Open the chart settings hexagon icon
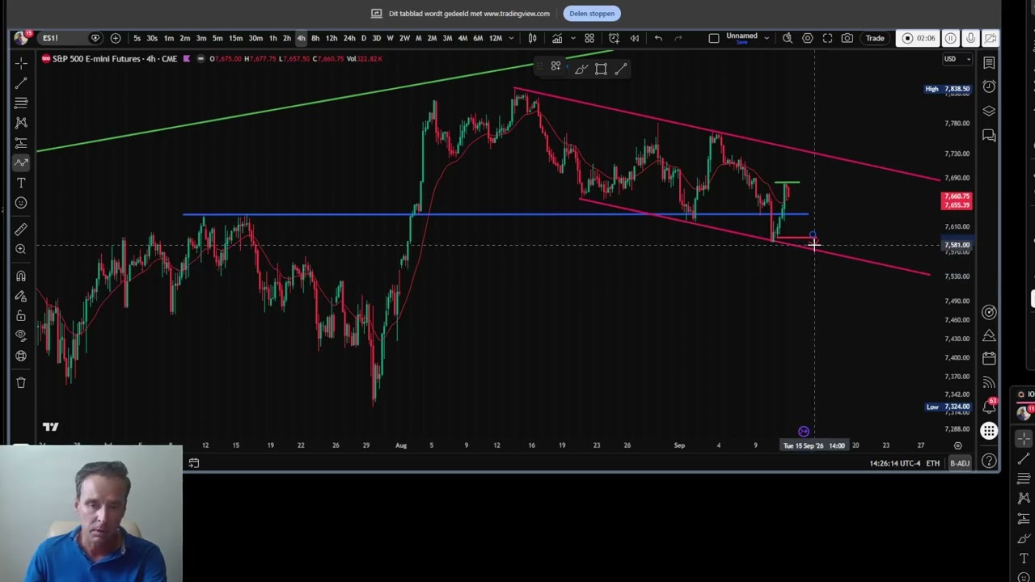The image size is (1035, 582). point(808,38)
